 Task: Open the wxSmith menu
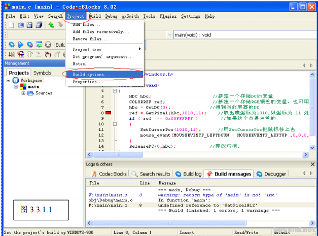pyautogui.click(x=130, y=16)
